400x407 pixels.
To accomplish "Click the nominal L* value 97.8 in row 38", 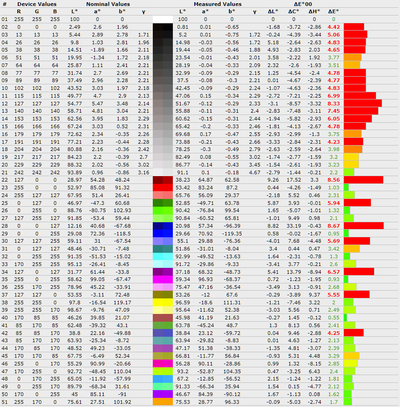I will (74, 303).
